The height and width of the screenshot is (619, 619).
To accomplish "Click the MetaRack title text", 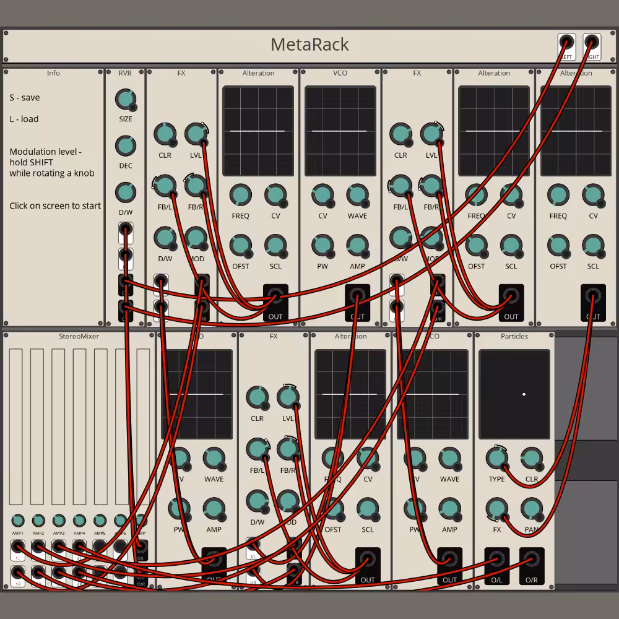I will [x=309, y=45].
